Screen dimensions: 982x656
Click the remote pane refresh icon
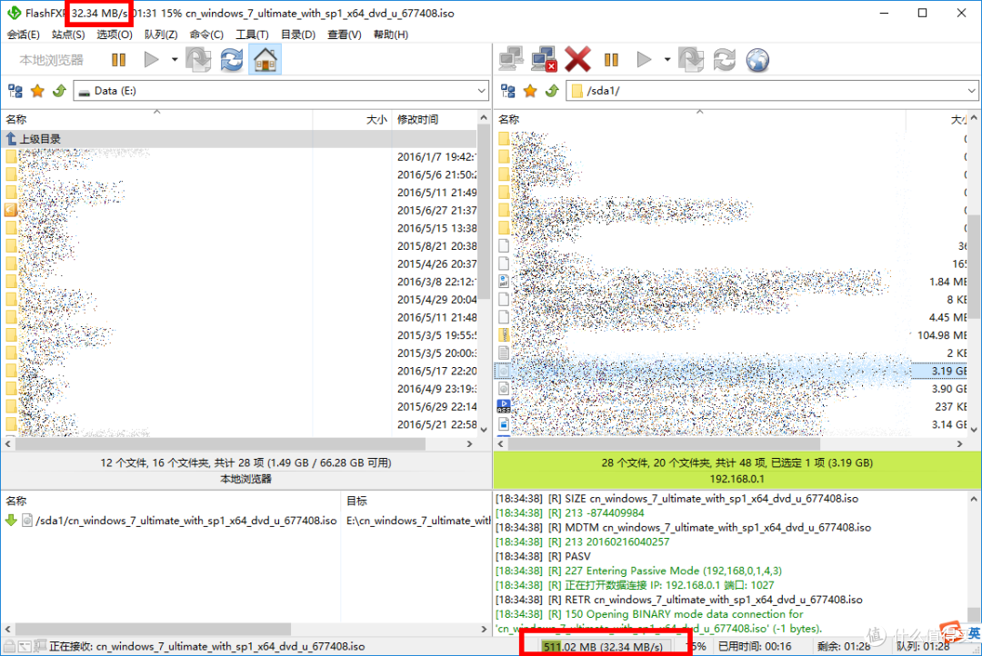(x=724, y=60)
